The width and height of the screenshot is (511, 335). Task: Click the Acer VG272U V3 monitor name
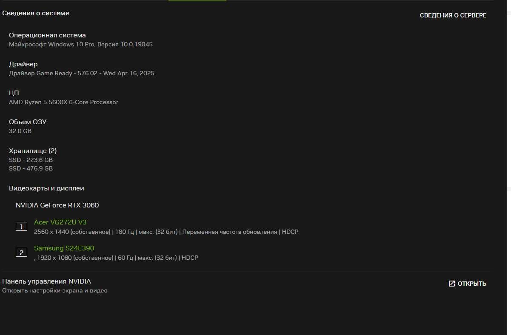(x=60, y=222)
